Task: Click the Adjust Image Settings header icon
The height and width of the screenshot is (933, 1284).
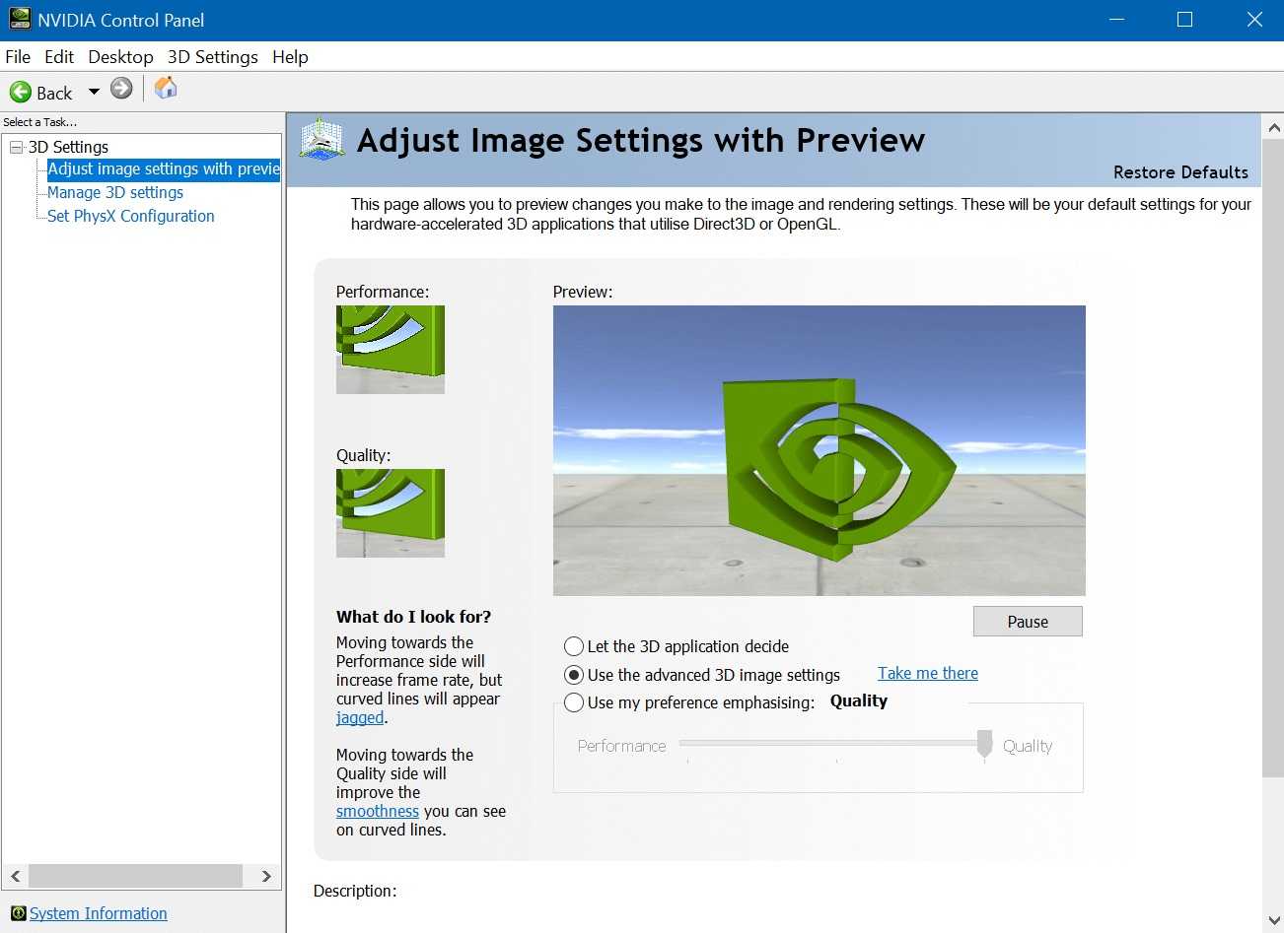Action: 321,139
